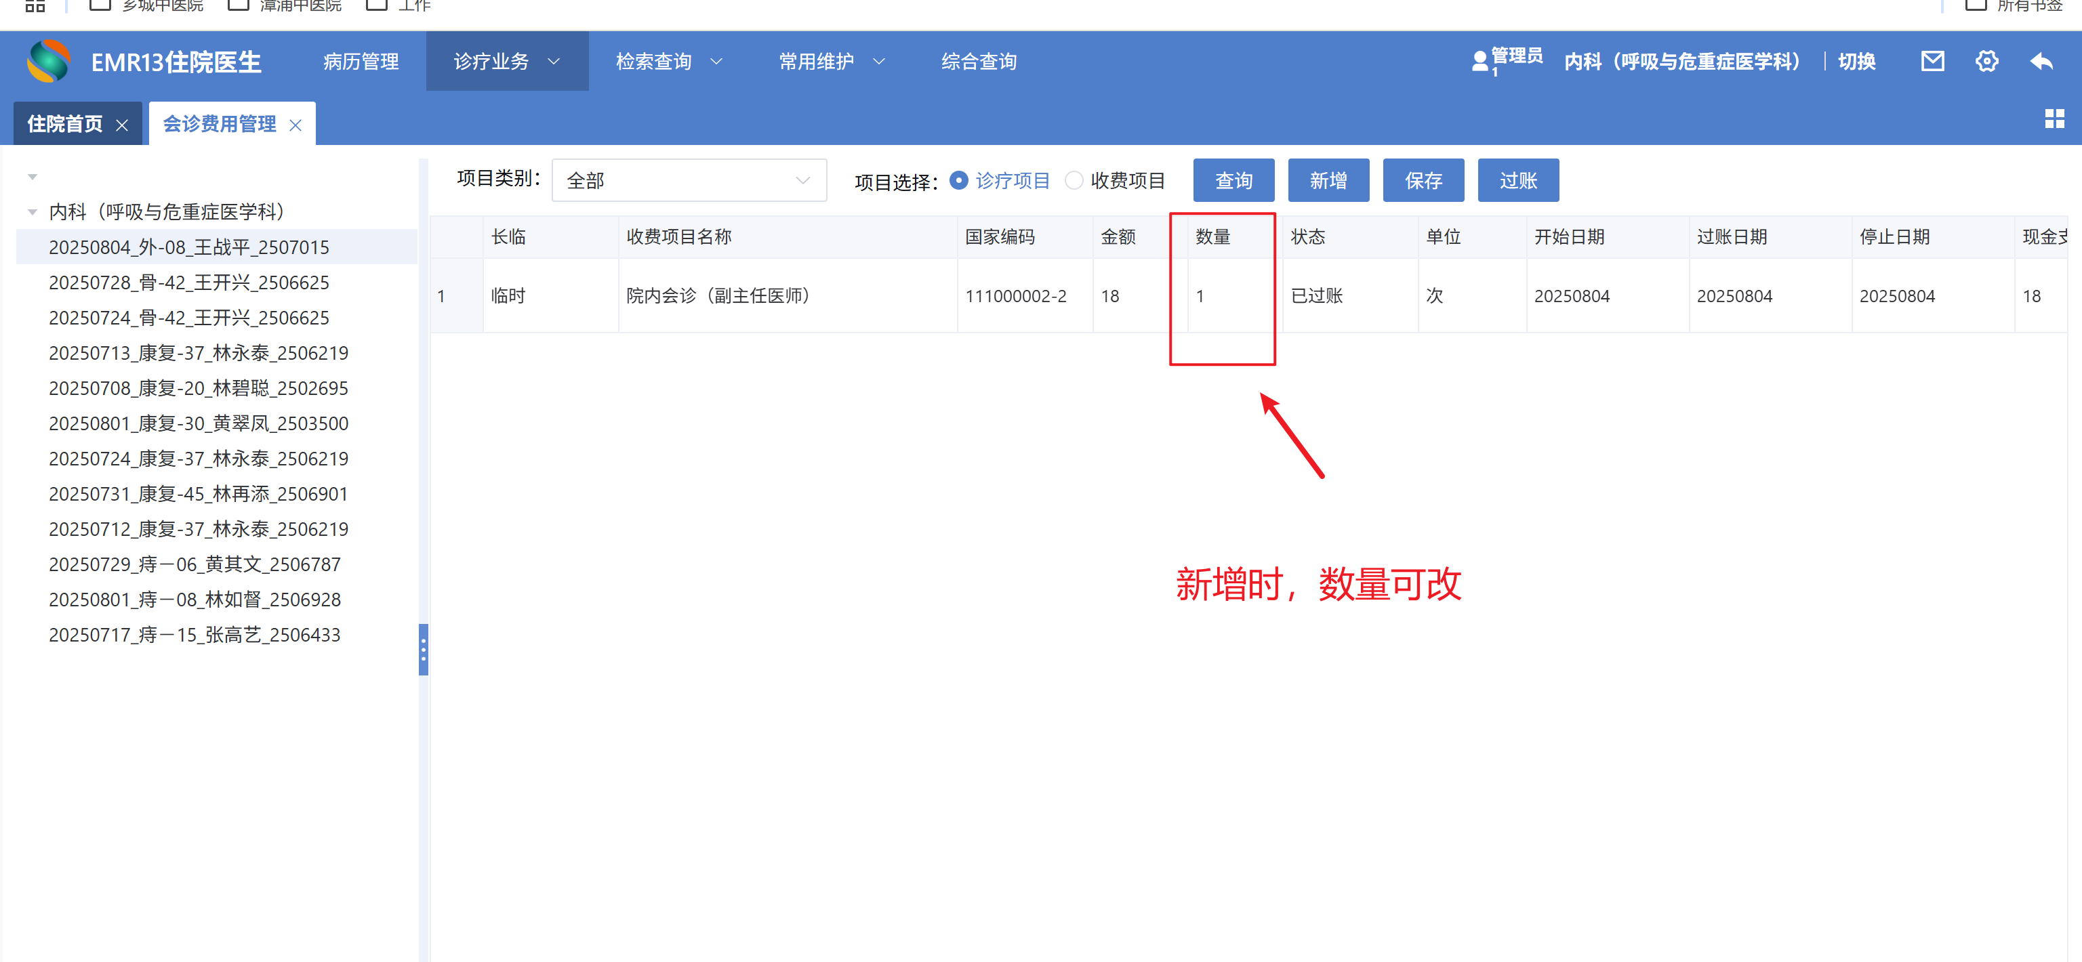Screen dimensions: 2082x962
Task: Click the 新增 button
Action: [x=1328, y=180]
